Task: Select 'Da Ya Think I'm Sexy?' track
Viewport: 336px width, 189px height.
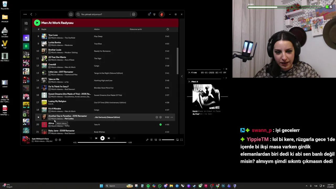Action: [59, 86]
